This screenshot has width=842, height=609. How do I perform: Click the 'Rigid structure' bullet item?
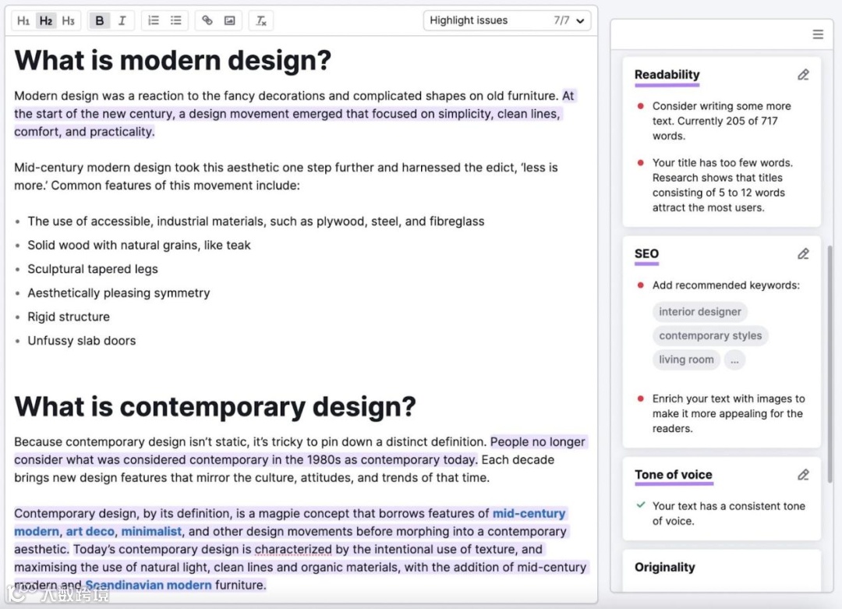pyautogui.click(x=69, y=317)
